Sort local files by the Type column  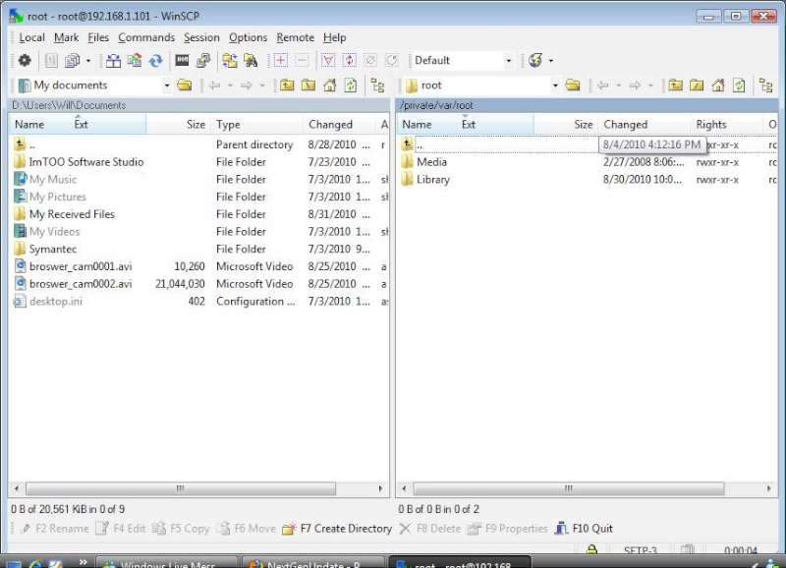(x=257, y=125)
